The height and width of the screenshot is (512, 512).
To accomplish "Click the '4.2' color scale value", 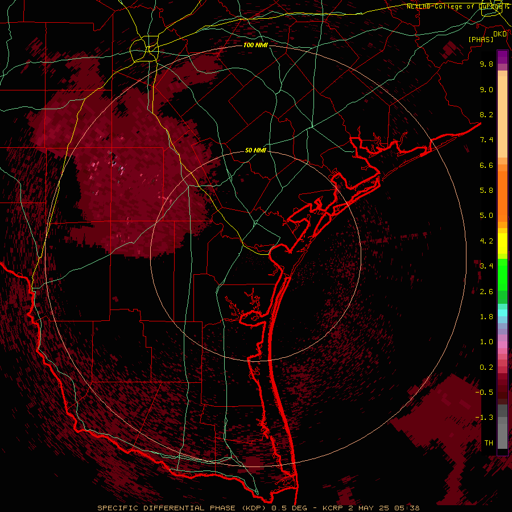I will pyautogui.click(x=486, y=241).
